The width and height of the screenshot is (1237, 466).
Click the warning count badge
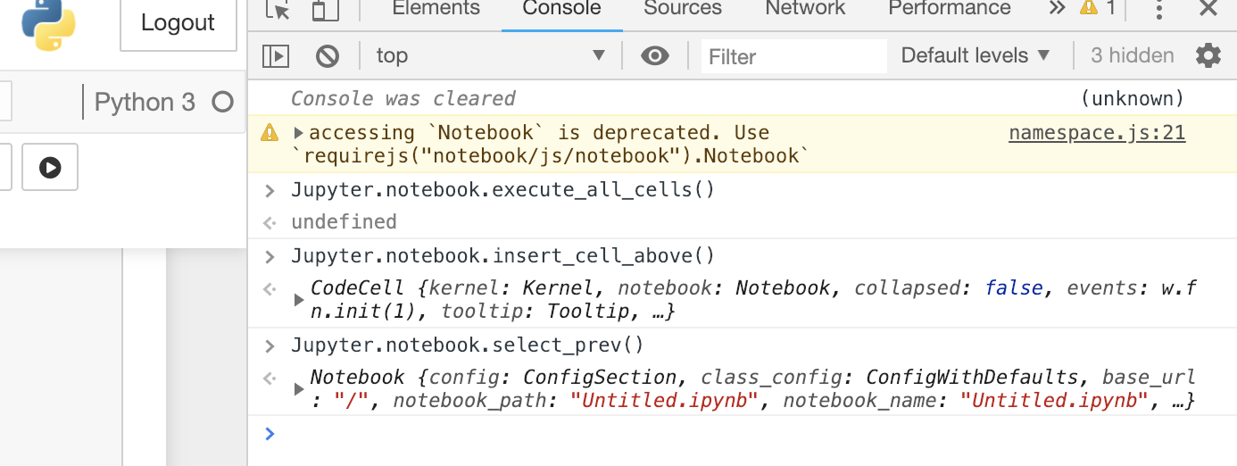[1098, 9]
